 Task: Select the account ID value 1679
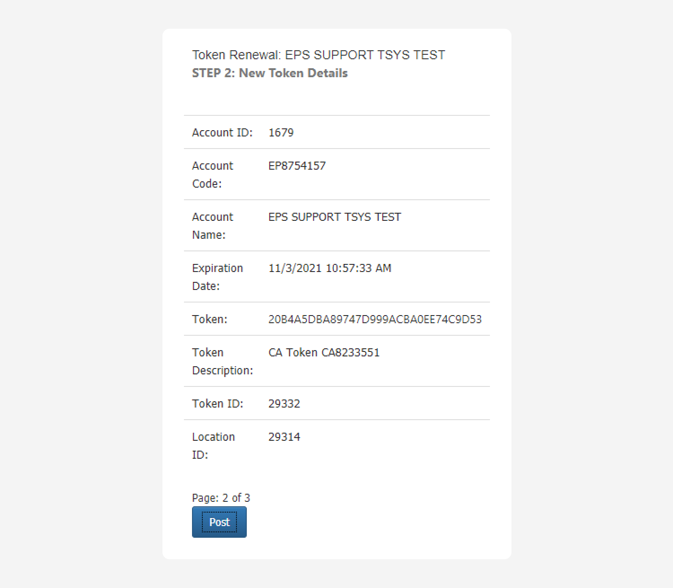[281, 132]
